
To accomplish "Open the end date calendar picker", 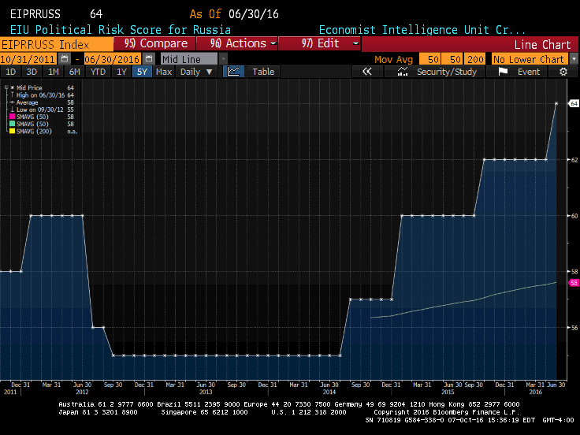I will (149, 59).
